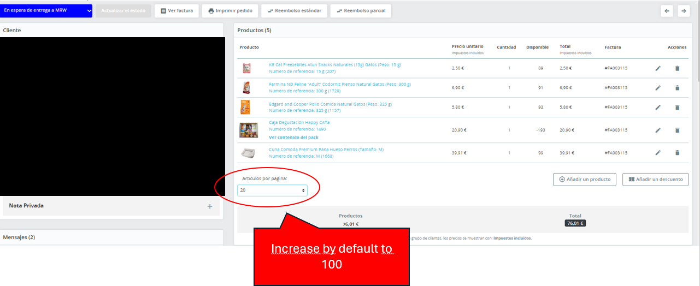The height and width of the screenshot is (286, 700).
Task: Delete the Farmina ND Feline product line
Action: [x=677, y=88]
